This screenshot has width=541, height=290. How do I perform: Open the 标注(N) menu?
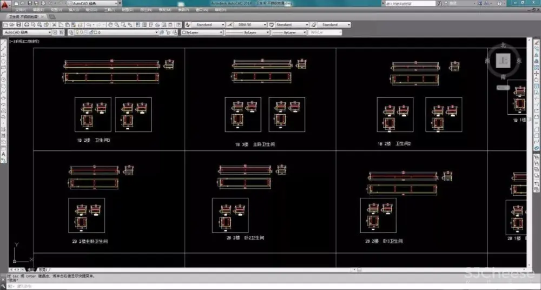point(146,10)
